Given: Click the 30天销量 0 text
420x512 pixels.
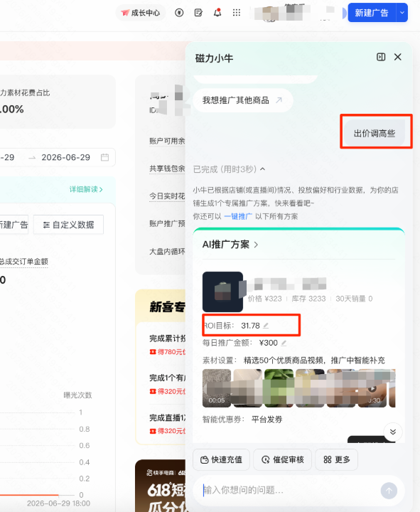Looking at the screenshot, I should pyautogui.click(x=354, y=299).
